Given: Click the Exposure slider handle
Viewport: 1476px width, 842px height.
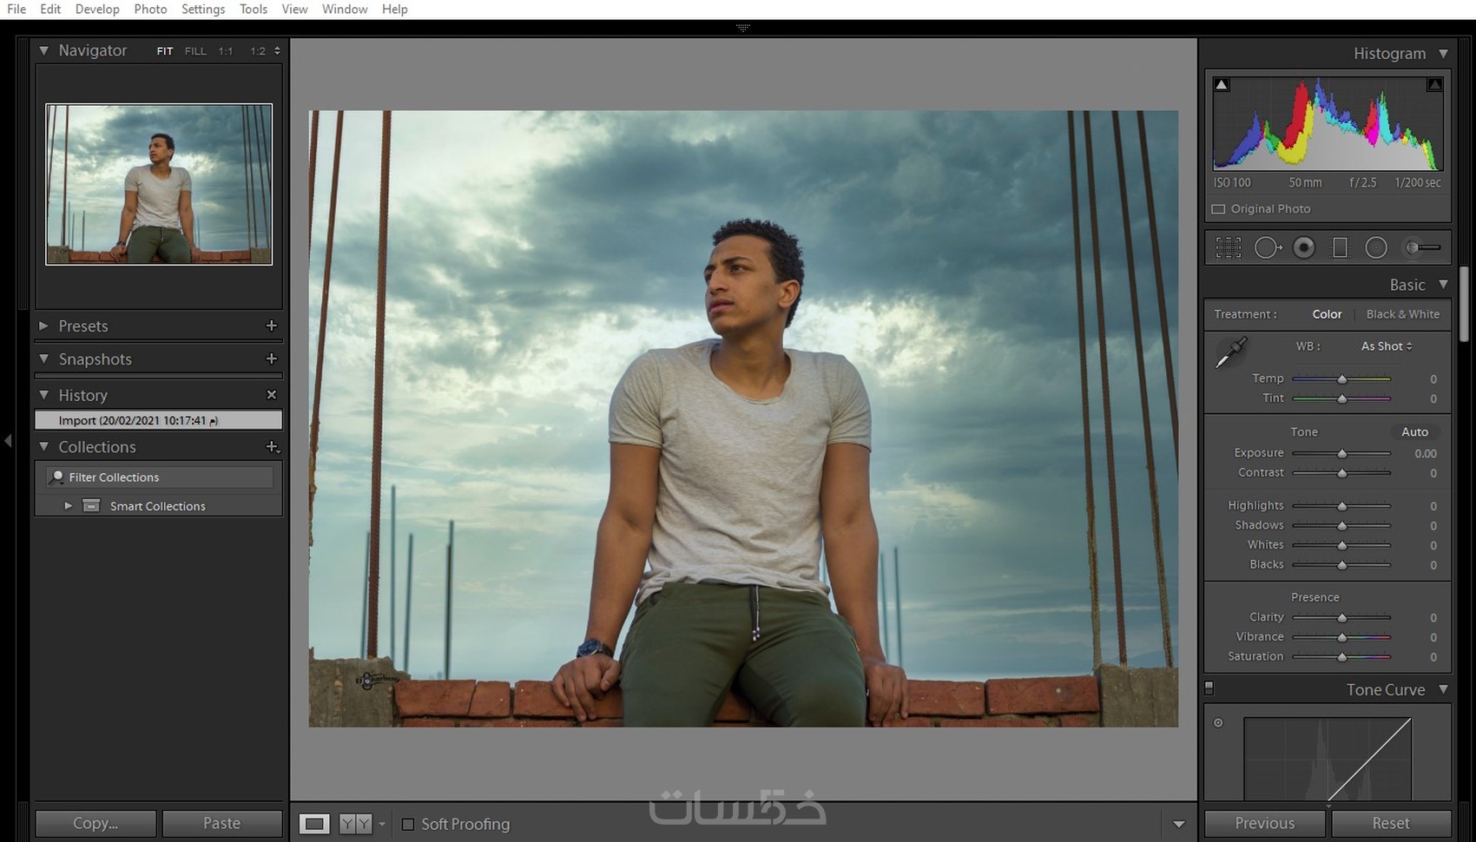Looking at the screenshot, I should point(1341,453).
